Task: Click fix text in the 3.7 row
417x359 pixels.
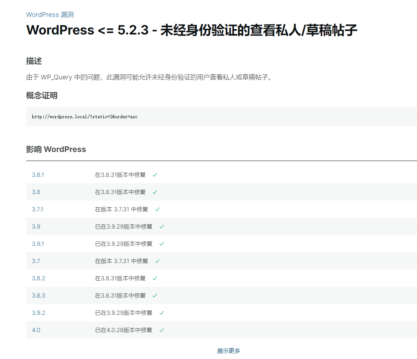Action: 121,261
